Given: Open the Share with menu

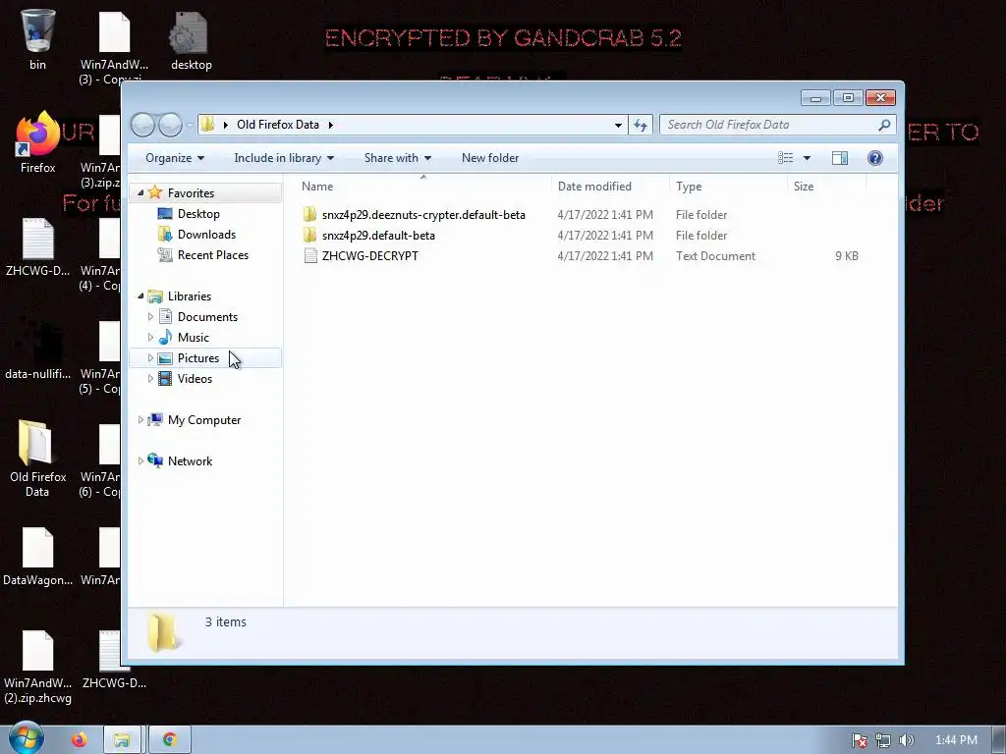Looking at the screenshot, I should 397,158.
